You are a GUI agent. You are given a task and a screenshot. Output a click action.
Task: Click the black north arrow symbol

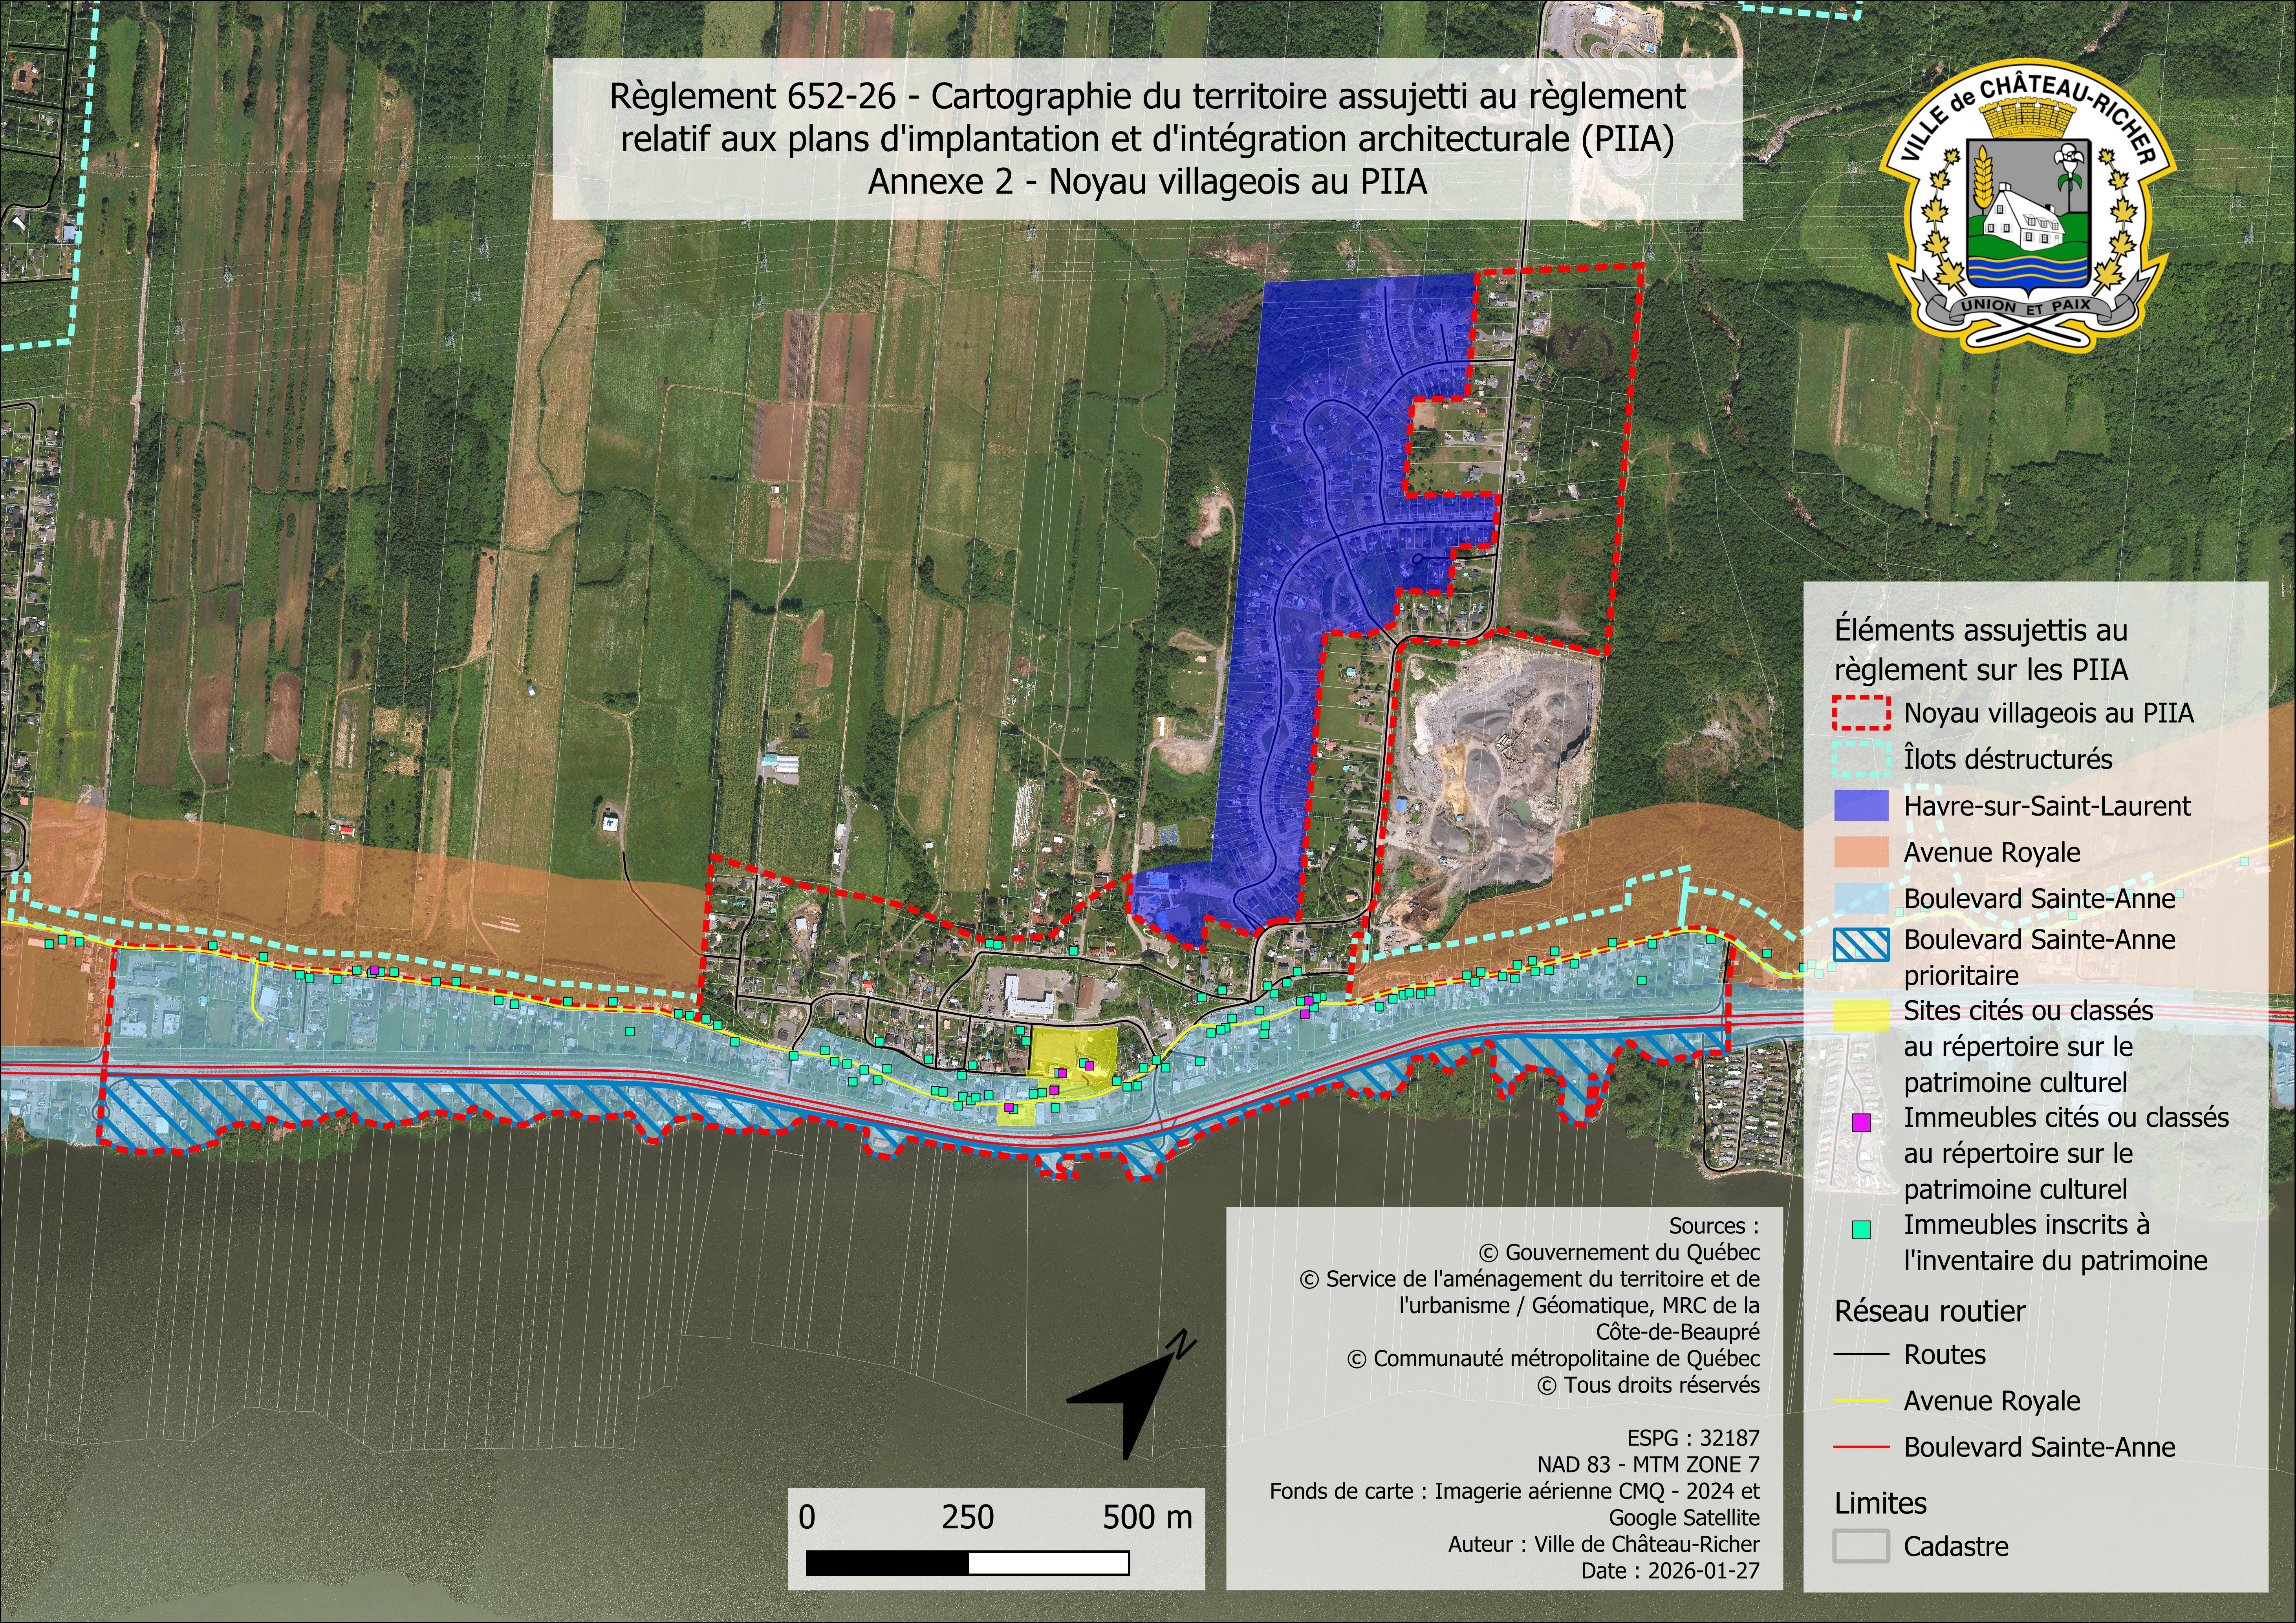1131,1395
